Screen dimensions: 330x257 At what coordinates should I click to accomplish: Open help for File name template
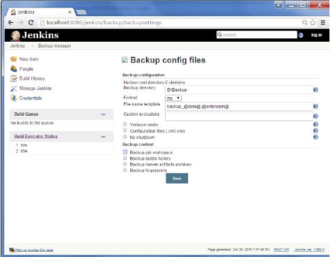click(x=316, y=107)
